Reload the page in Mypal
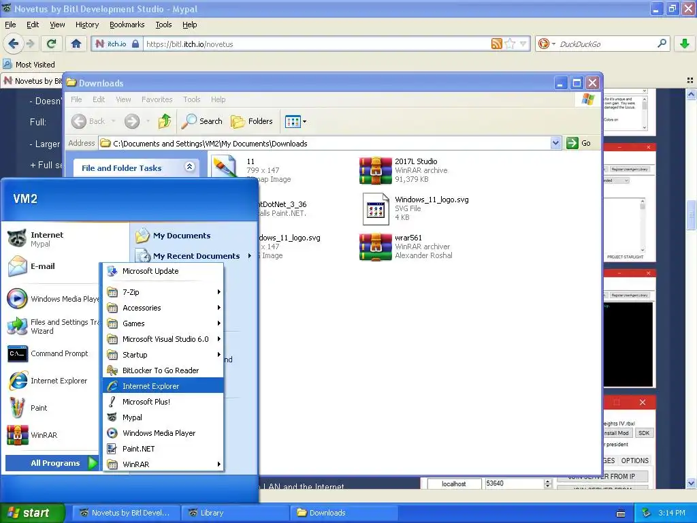The width and height of the screenshot is (697, 523). click(51, 44)
